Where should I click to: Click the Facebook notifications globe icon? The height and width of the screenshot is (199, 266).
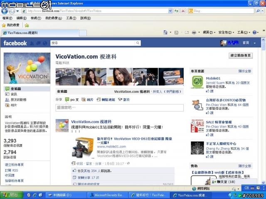(x=45, y=43)
